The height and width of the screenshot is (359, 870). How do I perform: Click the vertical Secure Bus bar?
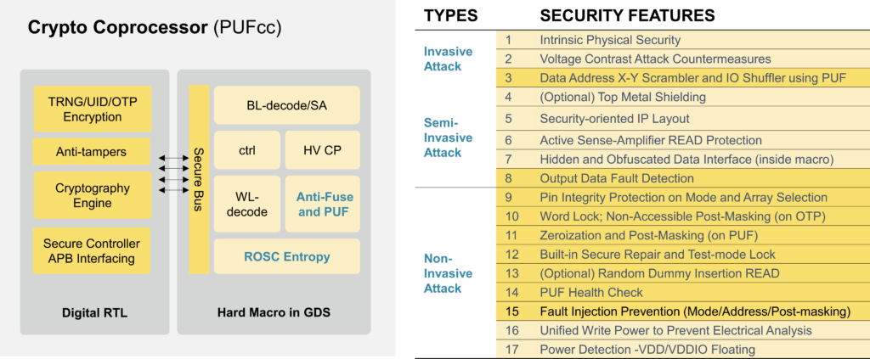[x=199, y=178]
